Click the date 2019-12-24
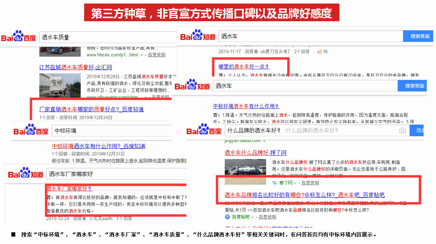This screenshot has width=436, height=244. click(58, 219)
